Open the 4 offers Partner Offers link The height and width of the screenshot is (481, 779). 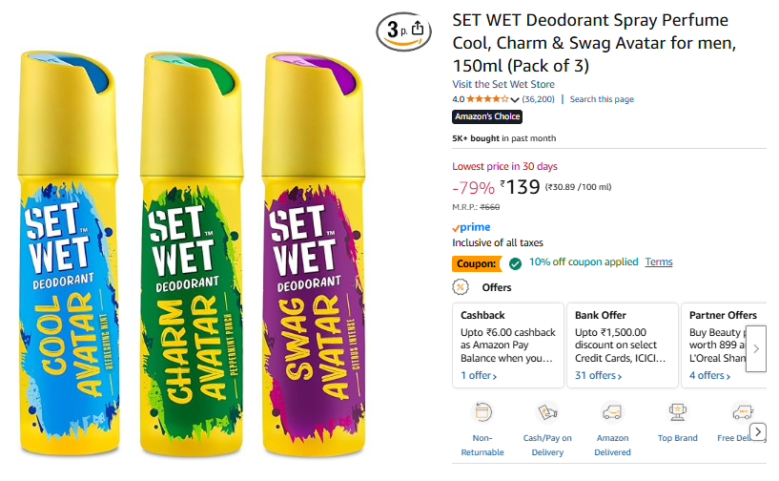click(709, 376)
